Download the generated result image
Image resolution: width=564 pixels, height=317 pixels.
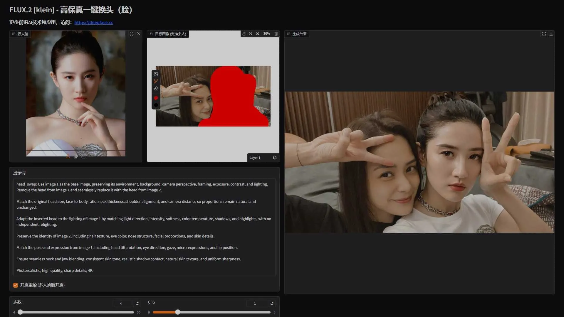(551, 34)
